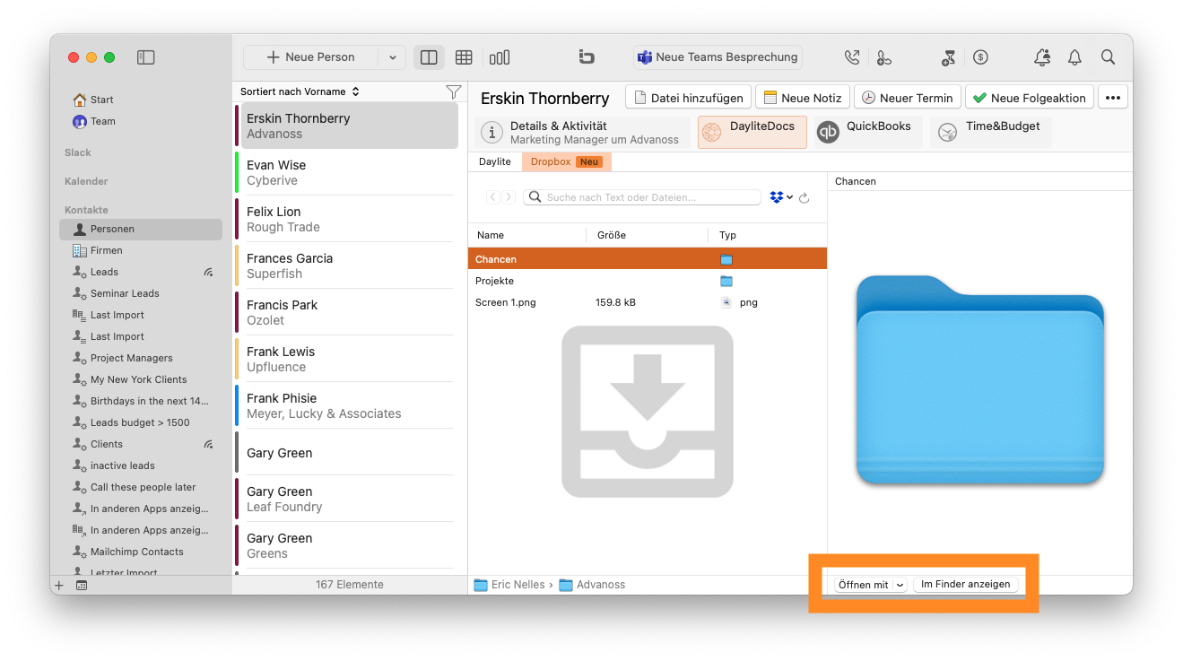Open the plain bell notifications icon

pyautogui.click(x=1074, y=57)
